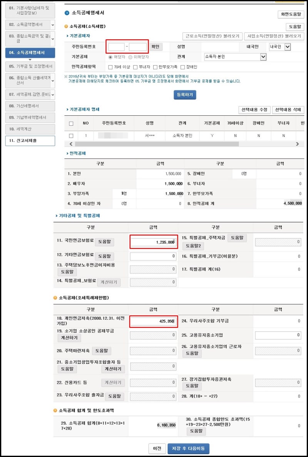
Task: Open sidebar step 08. 가산세명세서
Action: [x=30, y=106]
